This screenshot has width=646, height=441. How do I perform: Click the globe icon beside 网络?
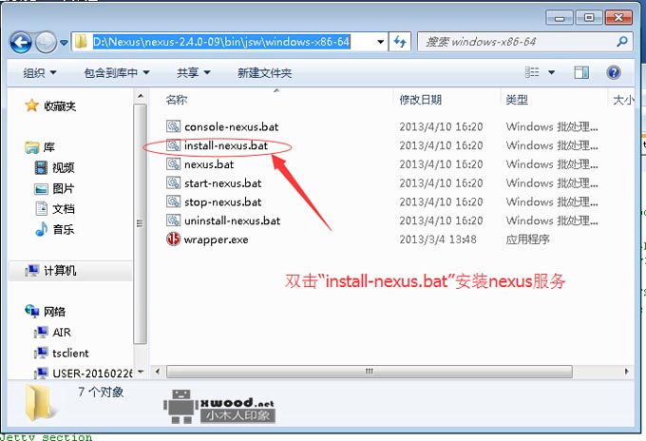coord(31,311)
